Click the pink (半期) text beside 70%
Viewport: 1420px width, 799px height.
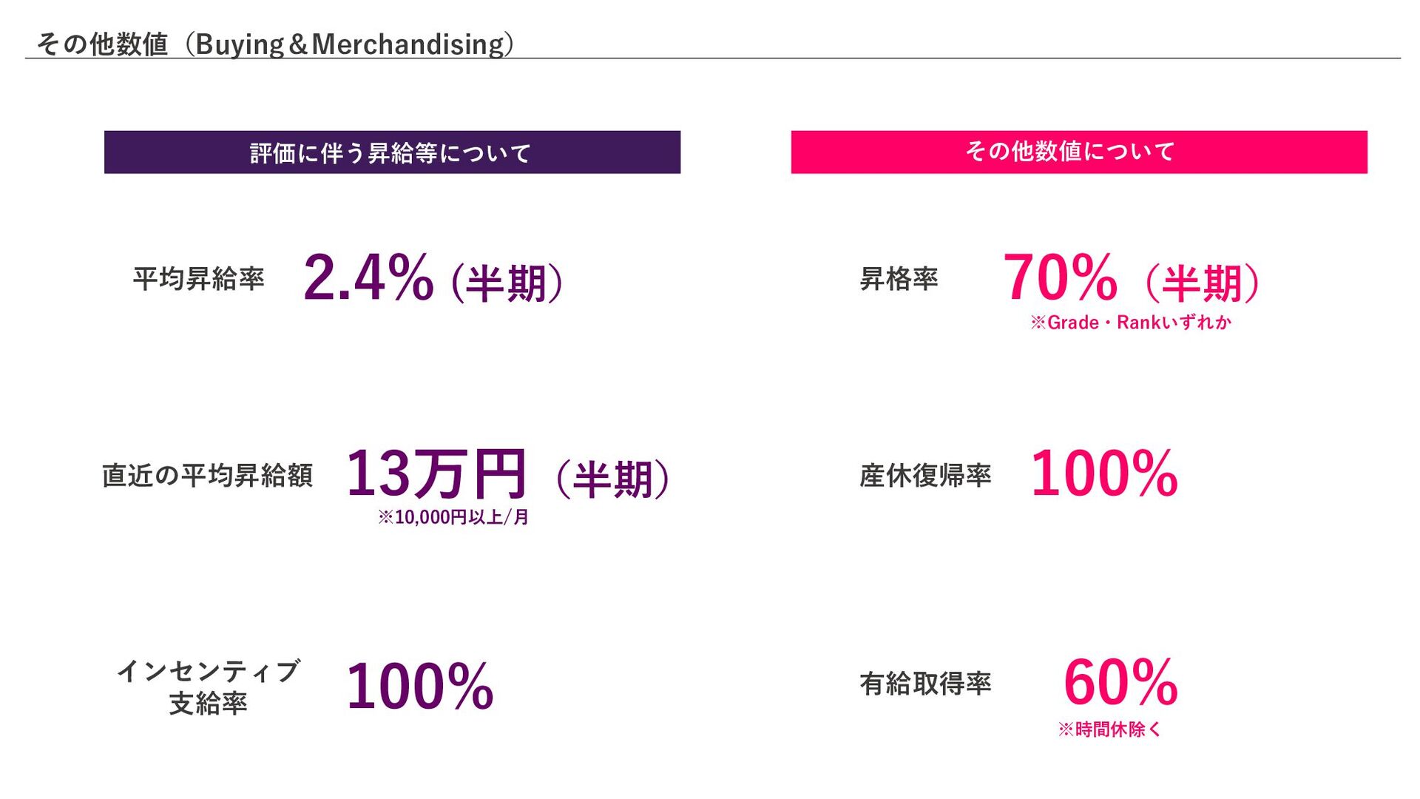point(1203,283)
